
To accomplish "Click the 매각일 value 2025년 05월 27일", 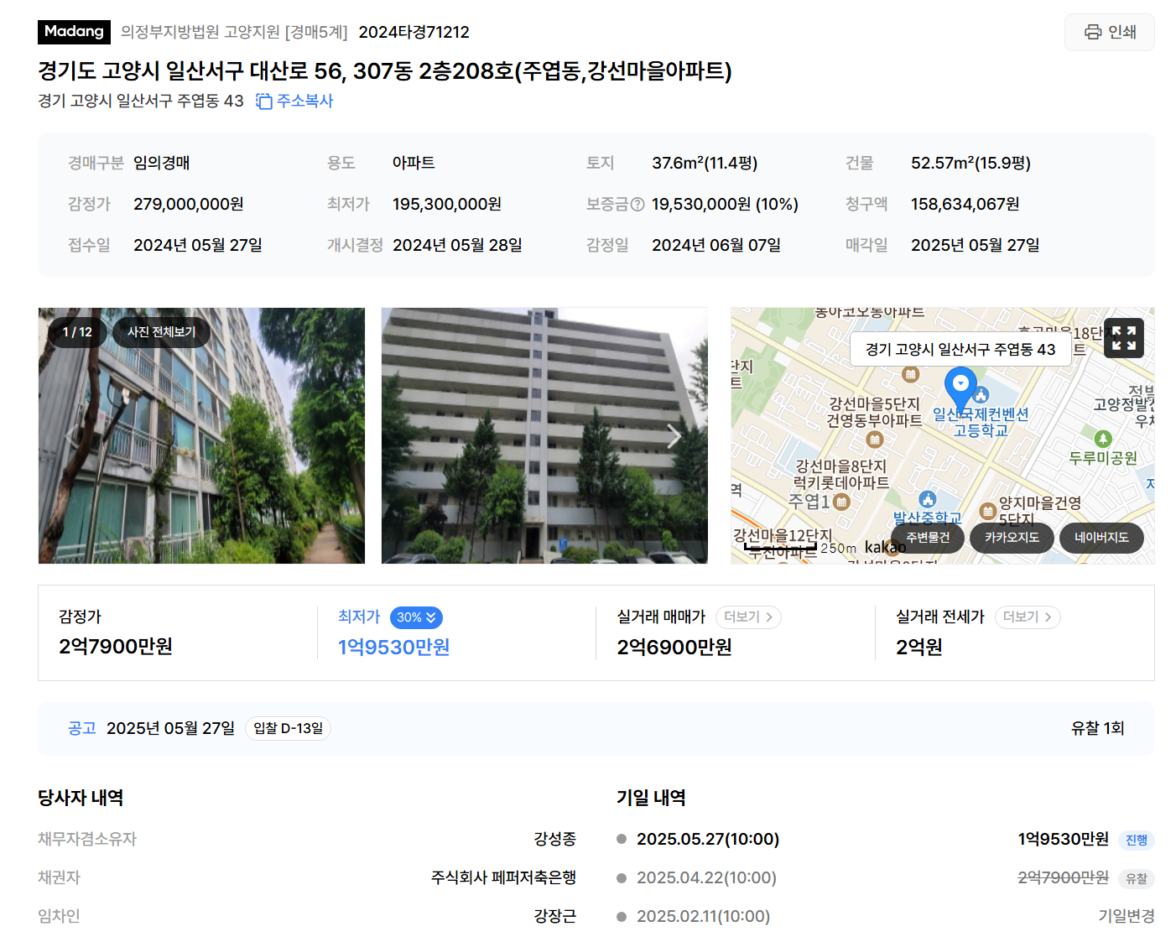I will (976, 245).
